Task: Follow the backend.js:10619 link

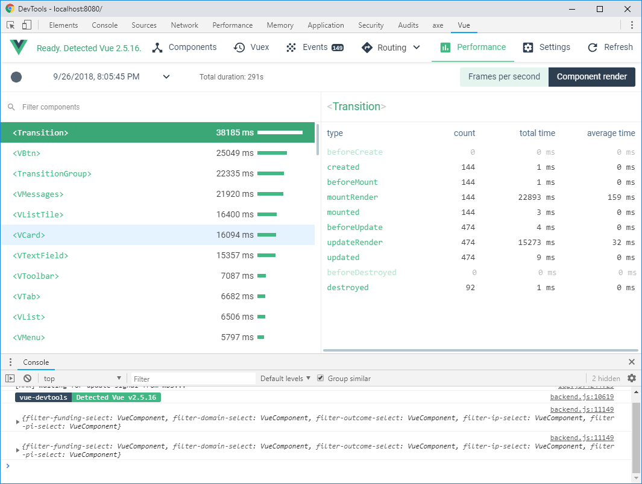Action: click(582, 397)
